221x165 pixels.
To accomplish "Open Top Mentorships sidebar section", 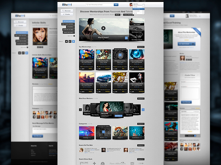I will 68,21.
